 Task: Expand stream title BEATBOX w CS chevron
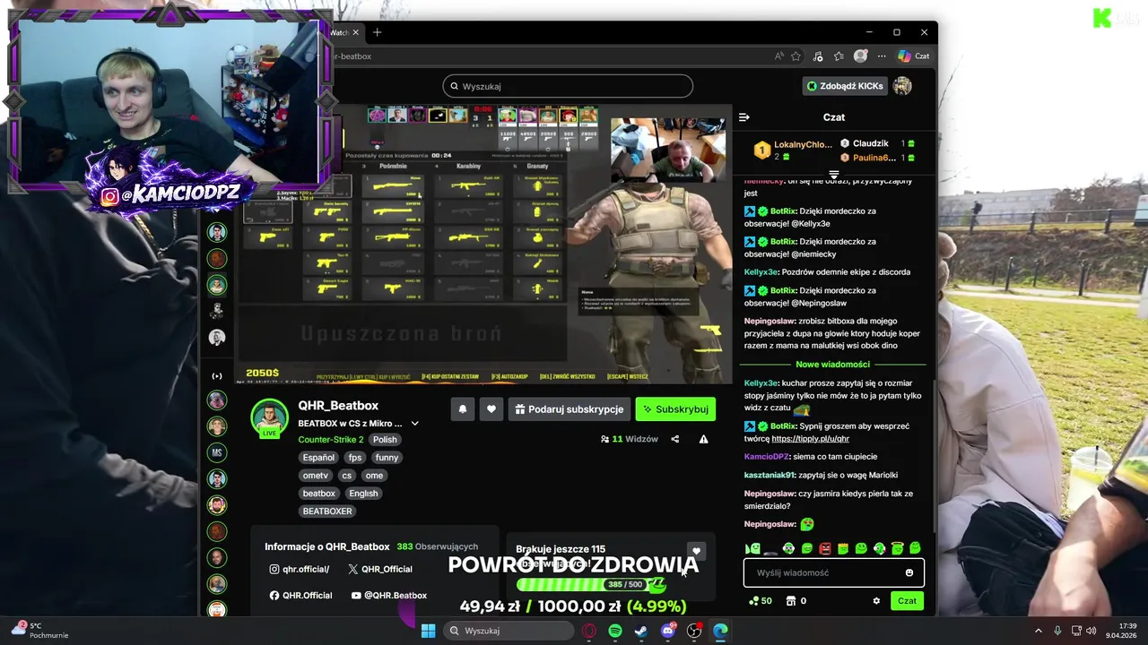click(414, 423)
